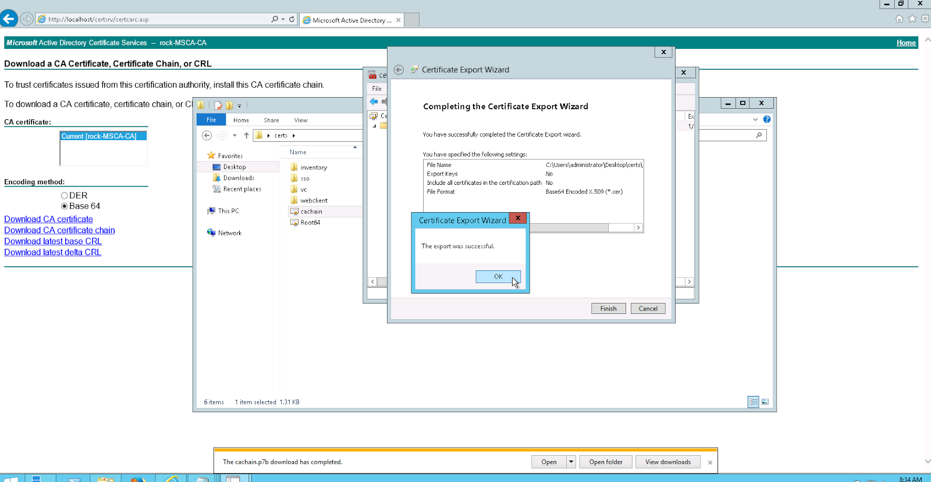This screenshot has height=482, width=931.
Task: Open the Home link on the certsrv page
Action: (x=906, y=43)
